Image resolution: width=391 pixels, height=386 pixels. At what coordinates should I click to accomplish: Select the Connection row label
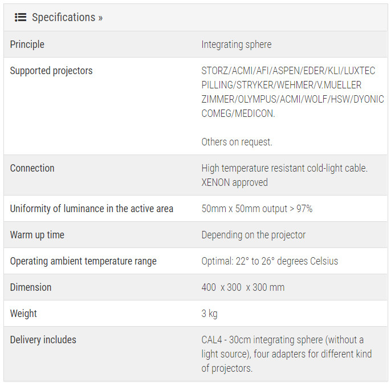[32, 168]
